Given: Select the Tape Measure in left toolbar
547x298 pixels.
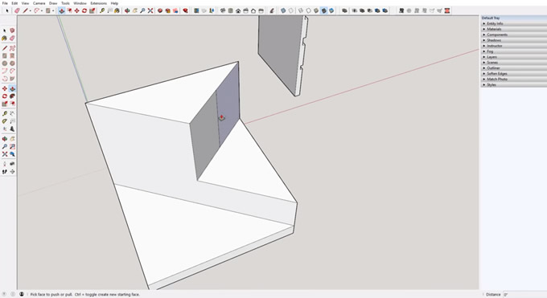Looking at the screenshot, I should point(5,113).
